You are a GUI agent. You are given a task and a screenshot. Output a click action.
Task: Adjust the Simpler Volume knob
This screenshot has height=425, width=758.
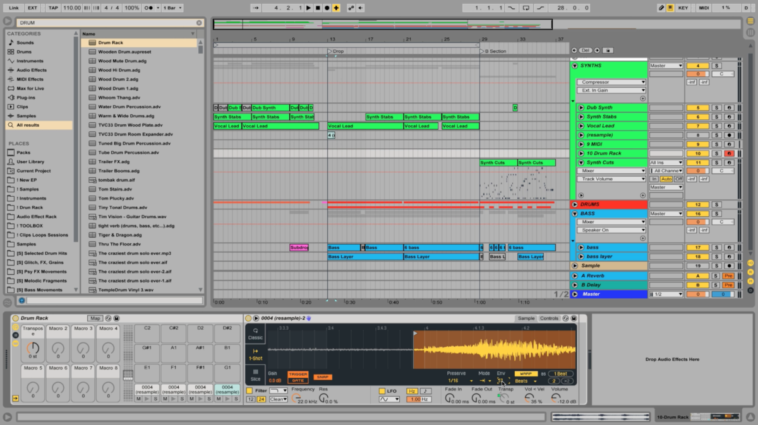click(x=555, y=397)
